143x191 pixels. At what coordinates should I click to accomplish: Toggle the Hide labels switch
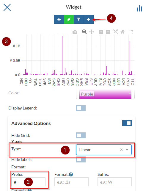tap(81, 159)
